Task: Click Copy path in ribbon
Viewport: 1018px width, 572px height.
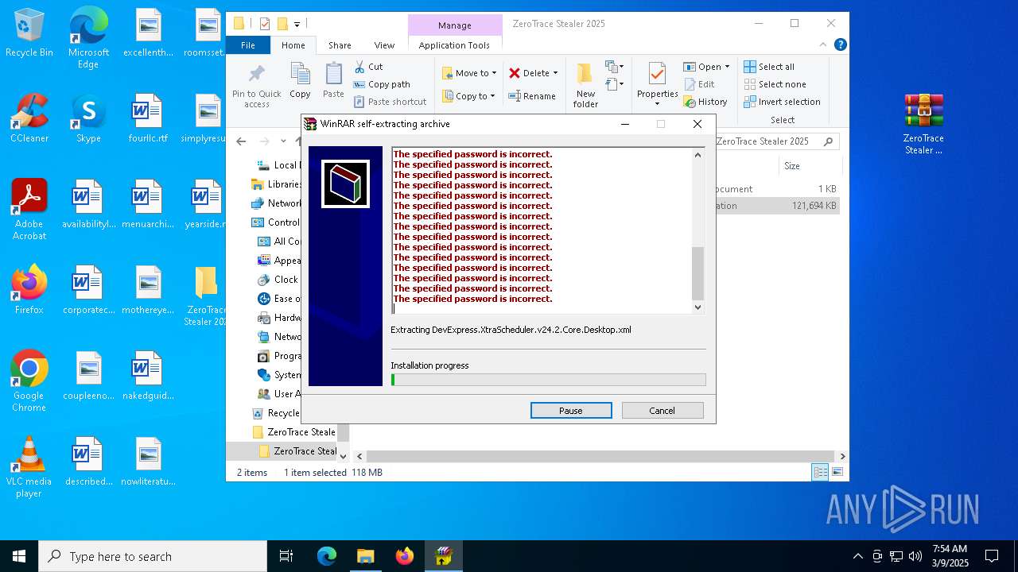Action: [x=382, y=84]
